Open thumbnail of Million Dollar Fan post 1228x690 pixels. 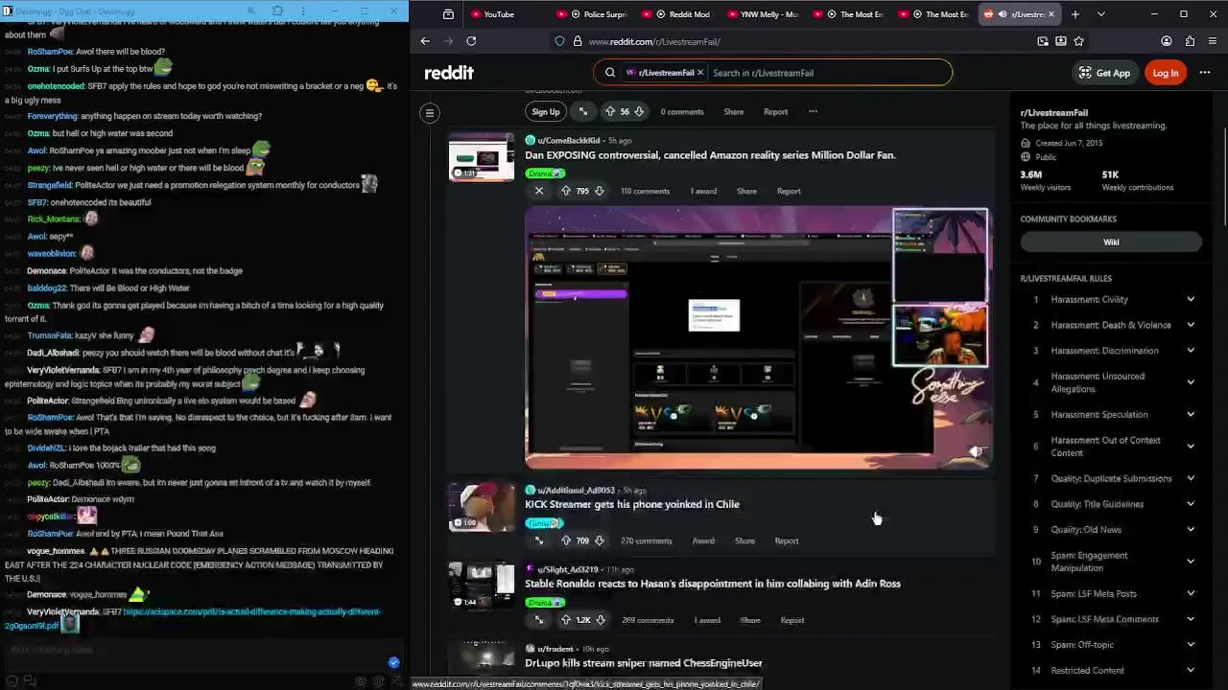(x=482, y=157)
